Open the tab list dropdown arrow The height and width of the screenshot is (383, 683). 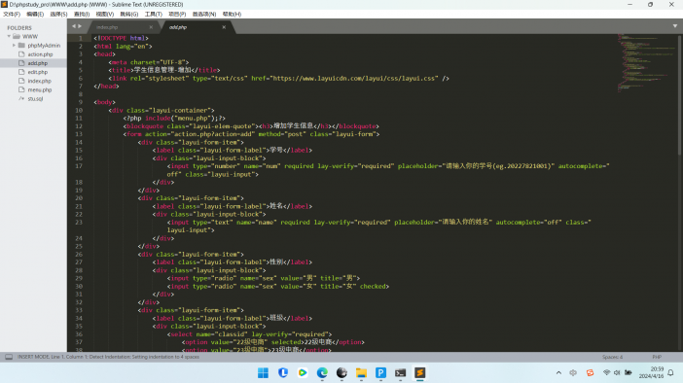(675, 26)
